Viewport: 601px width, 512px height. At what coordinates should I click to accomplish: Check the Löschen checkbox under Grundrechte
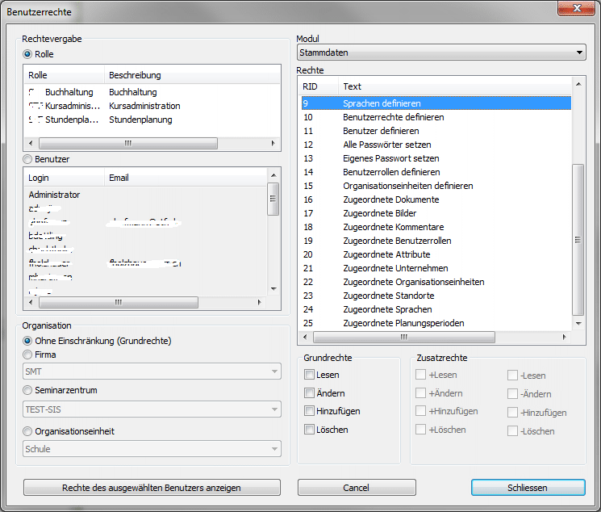[310, 430]
